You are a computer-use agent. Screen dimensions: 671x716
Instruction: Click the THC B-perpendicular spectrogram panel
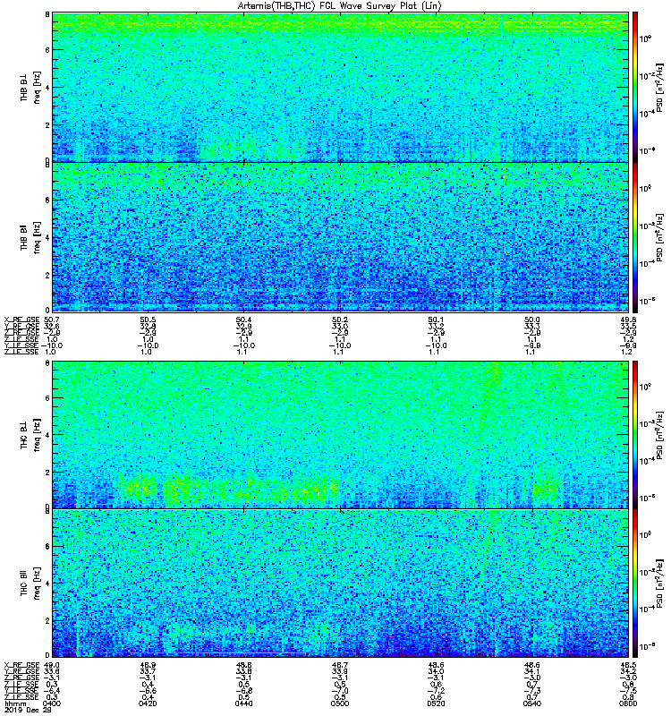pos(341,435)
